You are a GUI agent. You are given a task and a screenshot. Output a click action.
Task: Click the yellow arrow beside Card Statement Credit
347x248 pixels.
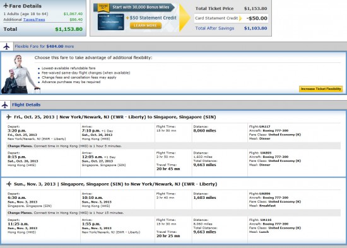[x=240, y=18]
